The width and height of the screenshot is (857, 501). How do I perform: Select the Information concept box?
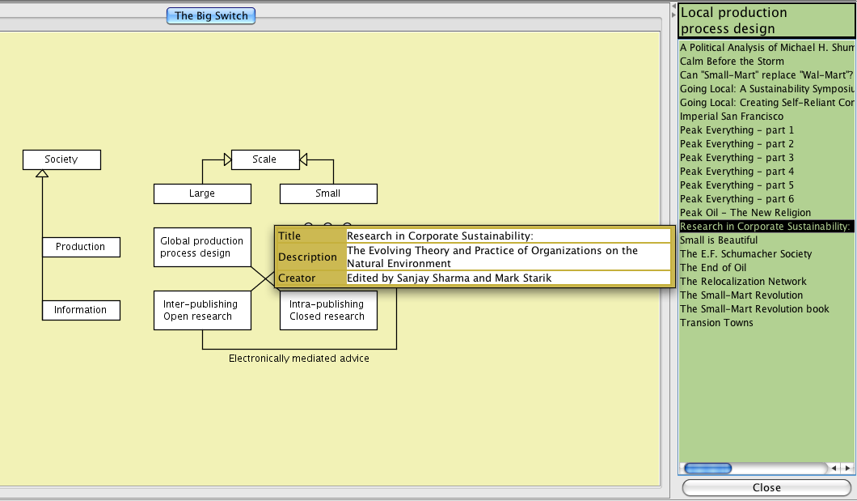(x=81, y=310)
